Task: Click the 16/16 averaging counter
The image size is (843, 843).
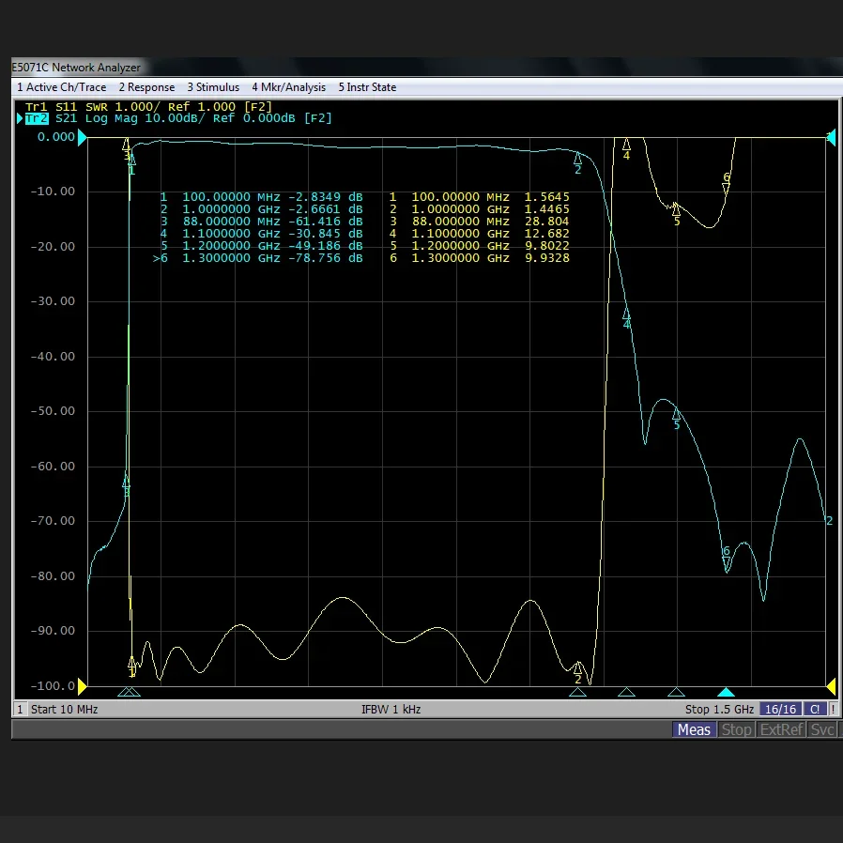Action: pos(781,709)
